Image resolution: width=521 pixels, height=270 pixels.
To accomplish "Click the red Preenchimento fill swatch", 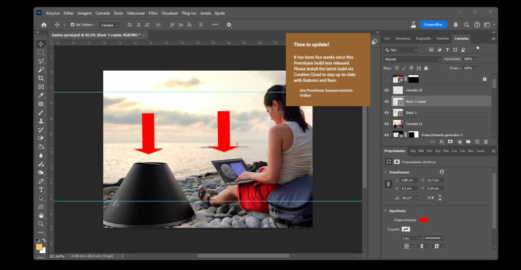I will click(x=424, y=220).
